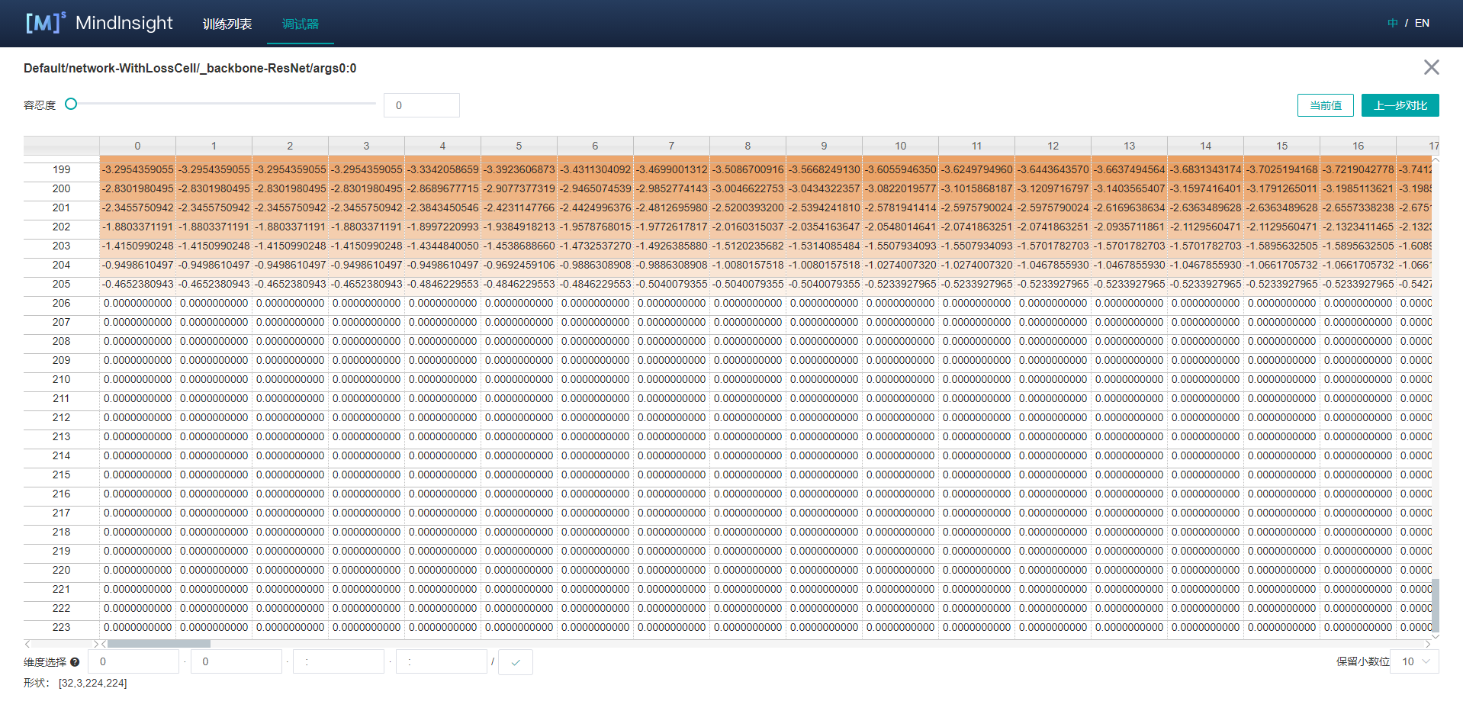The width and height of the screenshot is (1463, 711).
Task: Switch view to 当前值 (current value)
Action: (1325, 105)
